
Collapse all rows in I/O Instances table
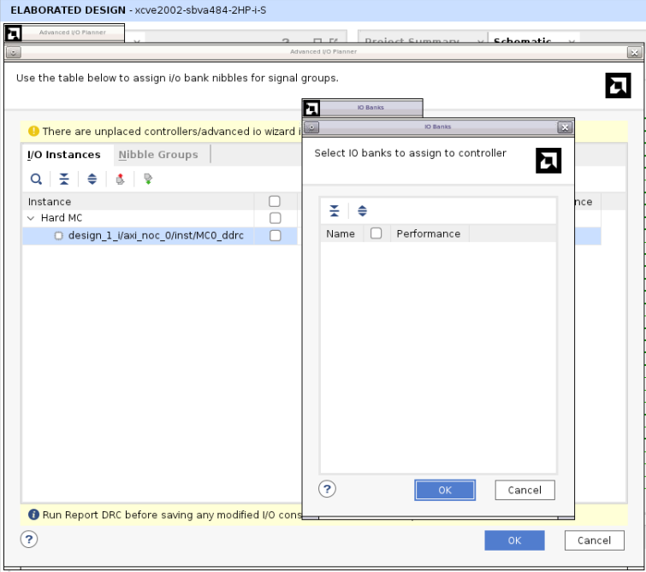pos(64,180)
